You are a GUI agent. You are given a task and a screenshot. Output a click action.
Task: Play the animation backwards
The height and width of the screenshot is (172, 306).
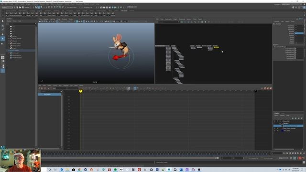[x=293, y=153]
